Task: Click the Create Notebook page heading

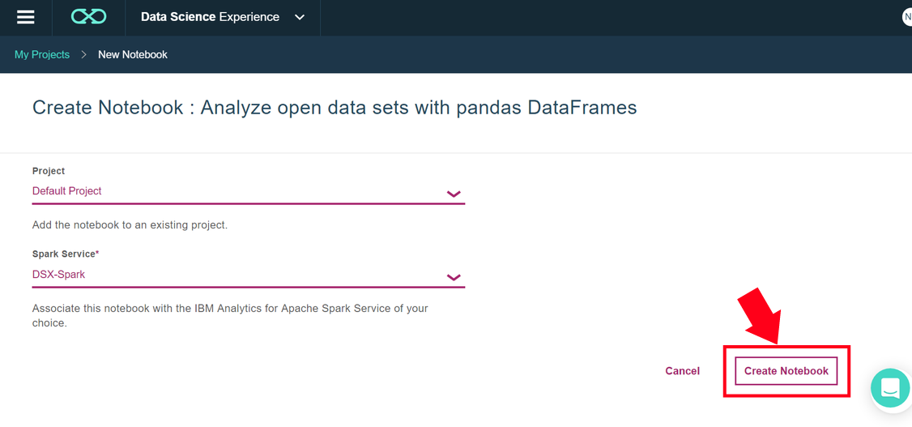Action: tap(335, 109)
